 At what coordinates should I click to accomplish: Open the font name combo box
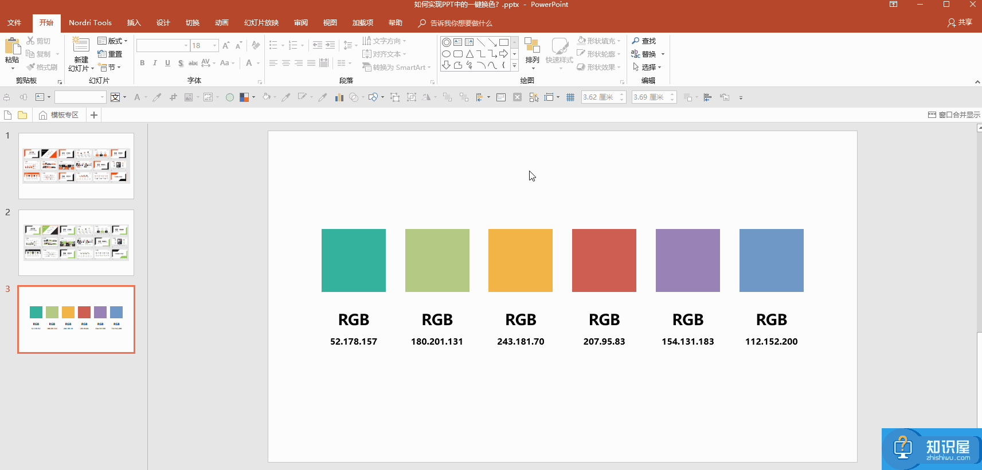pyautogui.click(x=163, y=45)
